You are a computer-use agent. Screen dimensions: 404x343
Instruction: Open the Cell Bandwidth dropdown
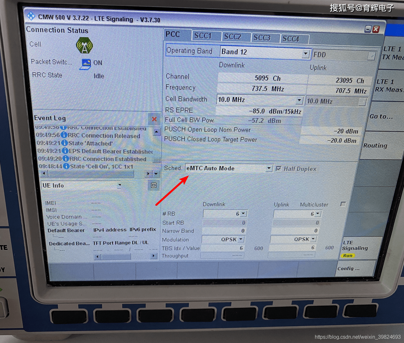point(299,100)
